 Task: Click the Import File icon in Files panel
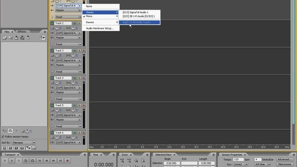[x=5, y=38]
